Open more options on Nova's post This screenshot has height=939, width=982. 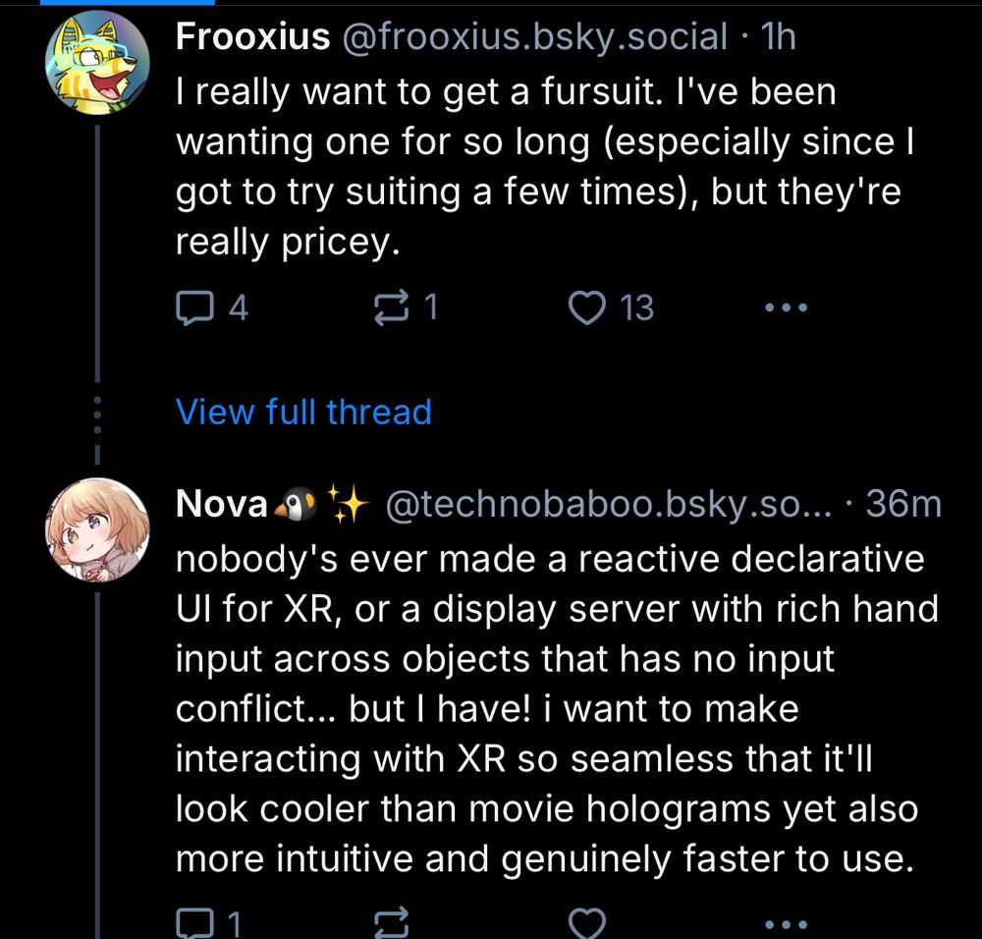786,923
